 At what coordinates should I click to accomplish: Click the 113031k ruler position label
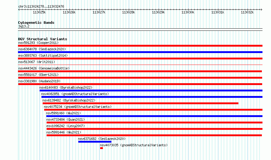point(218,12)
